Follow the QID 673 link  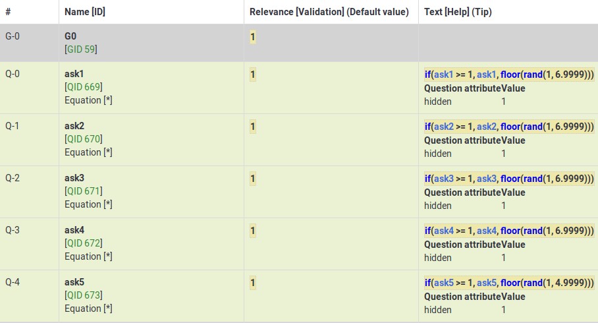click(x=84, y=295)
